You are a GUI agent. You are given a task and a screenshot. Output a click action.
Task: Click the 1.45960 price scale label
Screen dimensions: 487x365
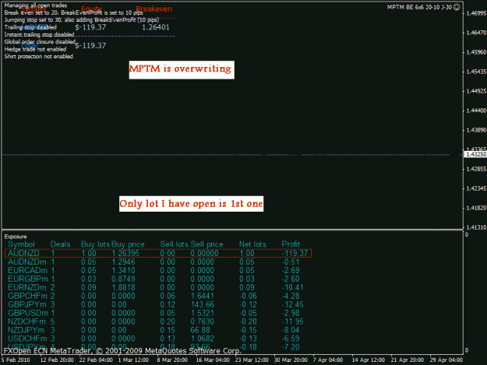(x=476, y=52)
